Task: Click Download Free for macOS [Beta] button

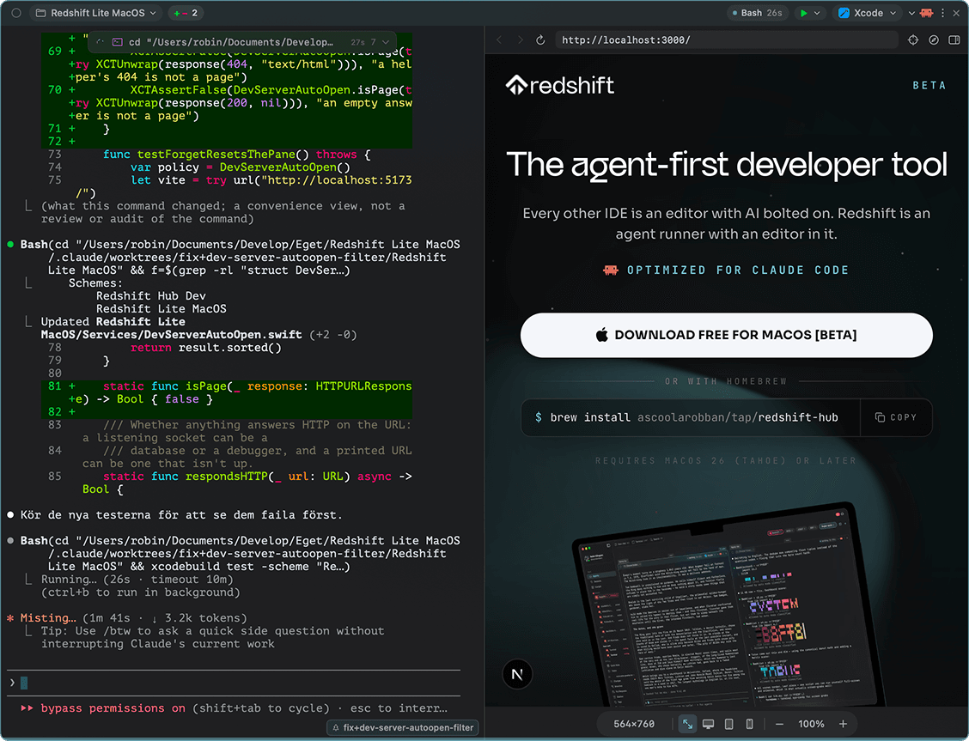Action: pyautogui.click(x=726, y=335)
